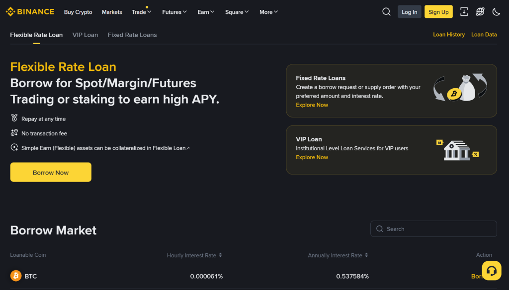Click the VIP Loan bank illustration
The height and width of the screenshot is (290, 509).
click(457, 150)
